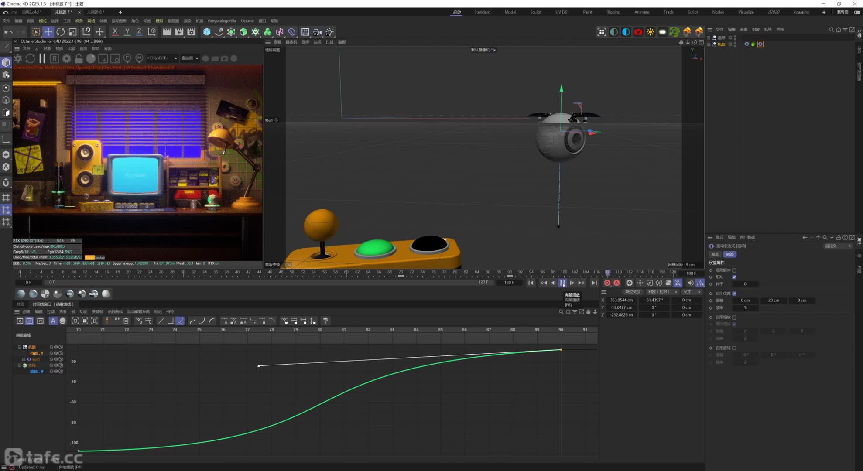
Task: Toggle the 启用旋转 checkbox
Action: (734, 348)
